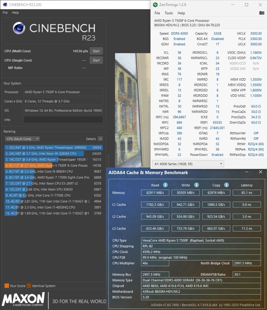Screen dimensions: 267x310
Task: Click the L1 Cache Read value 1782.3 GB/s
Action: [x=155, y=204]
